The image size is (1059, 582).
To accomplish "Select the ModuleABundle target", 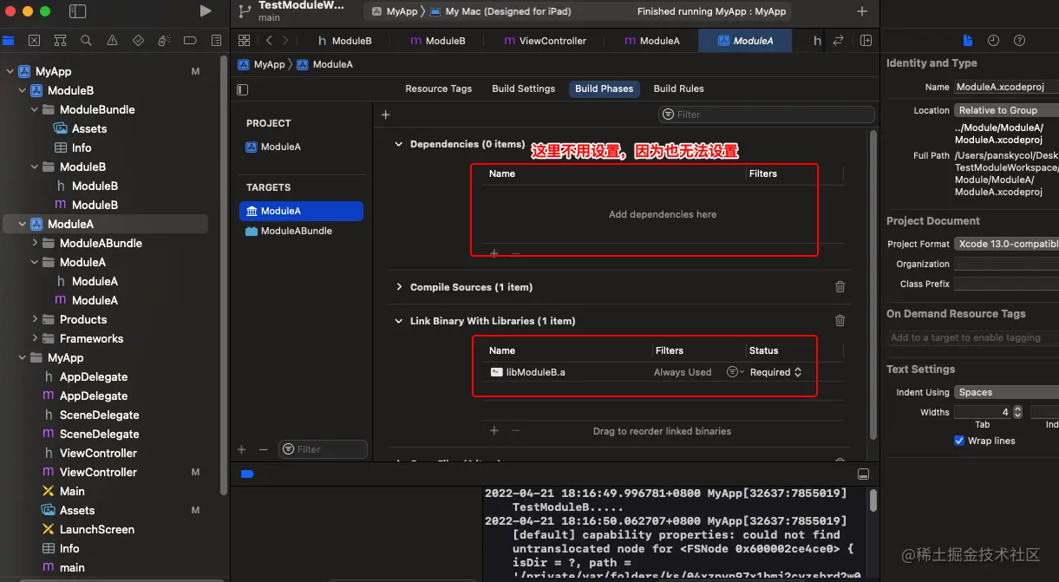I will click(301, 231).
